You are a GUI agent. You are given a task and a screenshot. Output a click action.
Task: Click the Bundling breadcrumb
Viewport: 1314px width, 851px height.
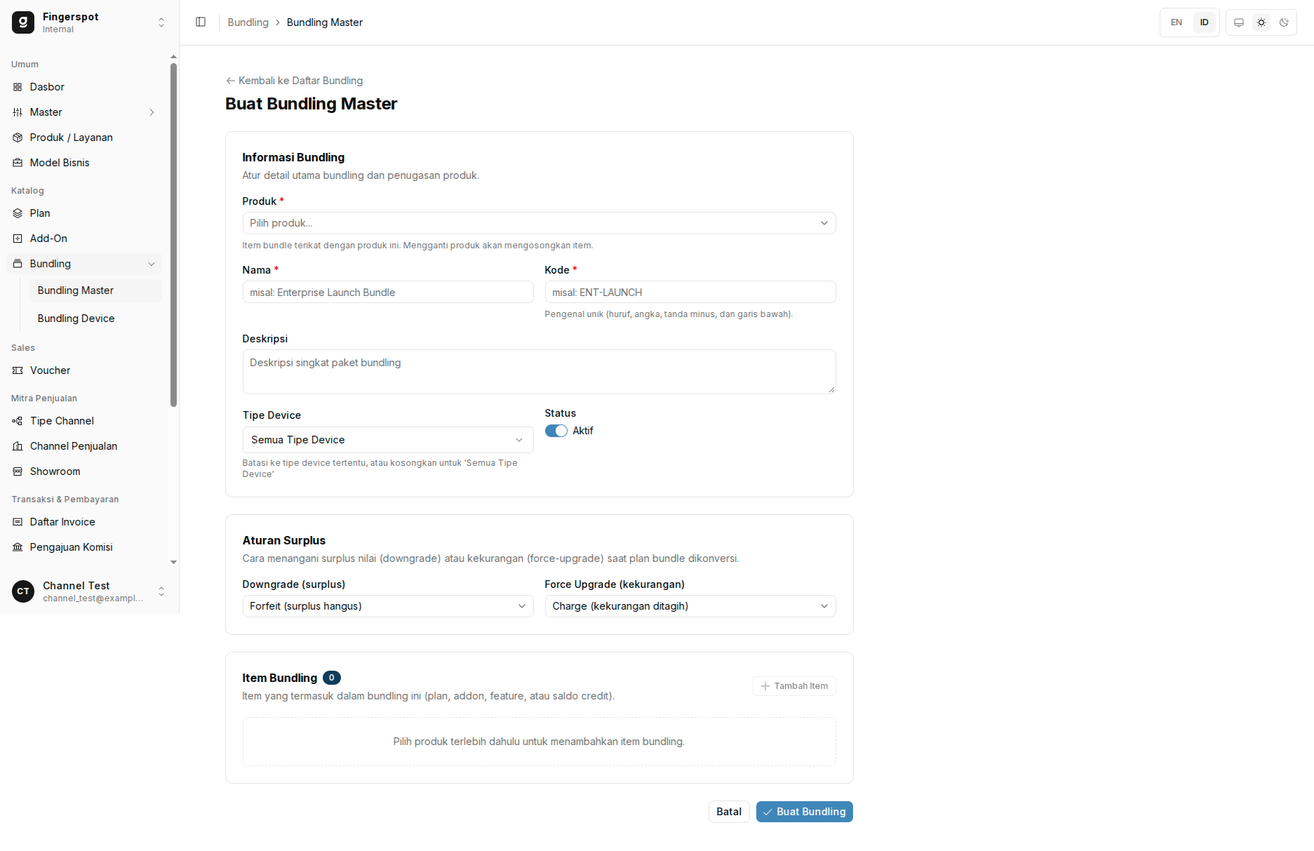coord(248,22)
